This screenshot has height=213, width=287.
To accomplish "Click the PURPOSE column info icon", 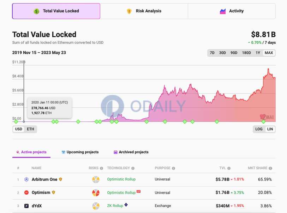I will [x=174, y=168].
